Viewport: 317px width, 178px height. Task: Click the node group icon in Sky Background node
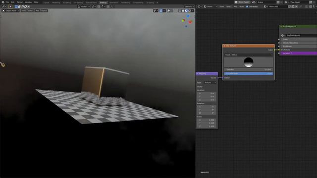pos(282,35)
